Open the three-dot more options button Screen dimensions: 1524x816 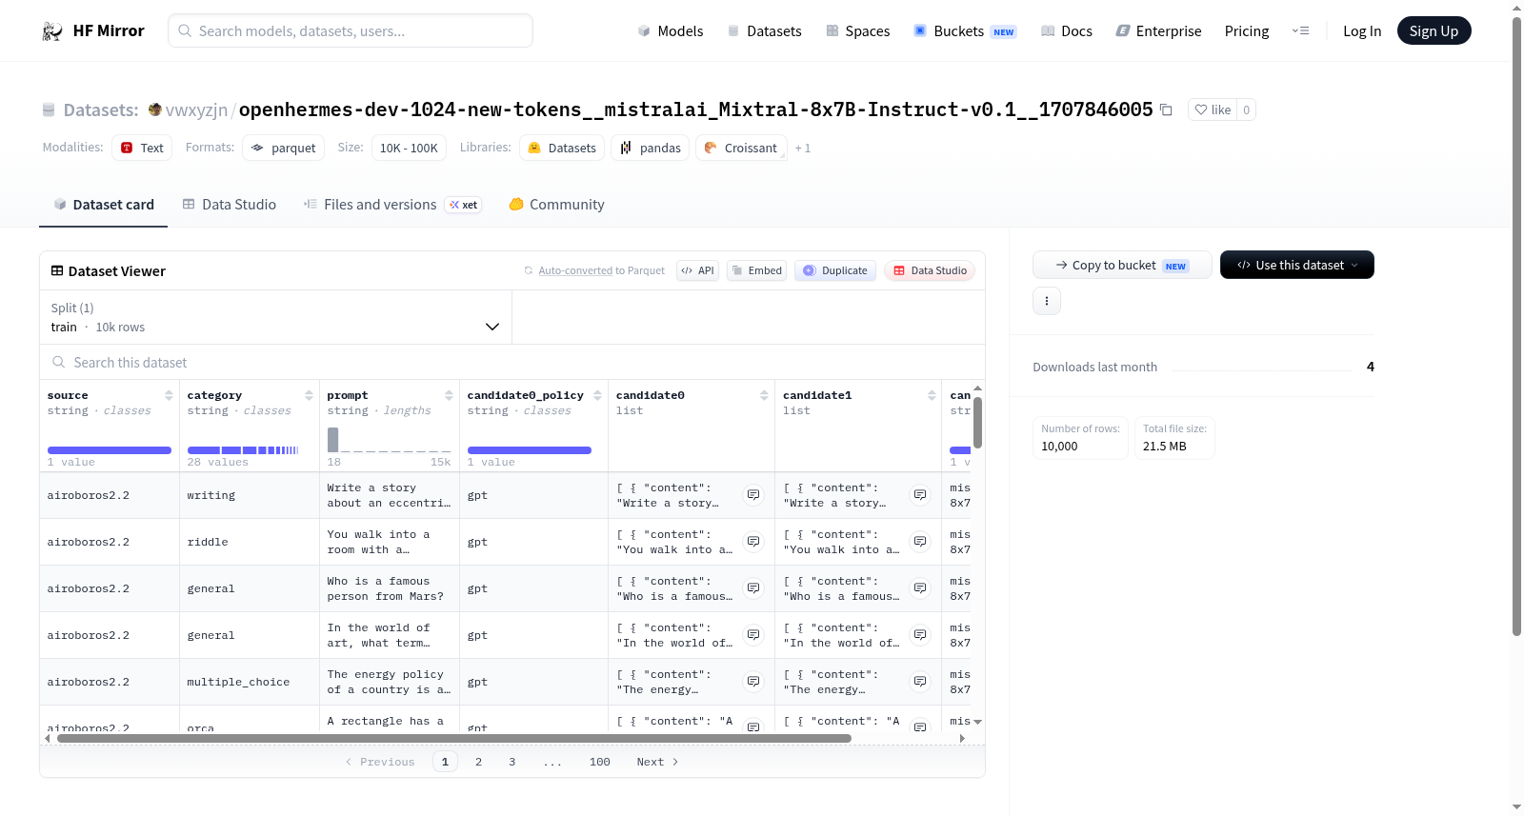pyautogui.click(x=1047, y=301)
